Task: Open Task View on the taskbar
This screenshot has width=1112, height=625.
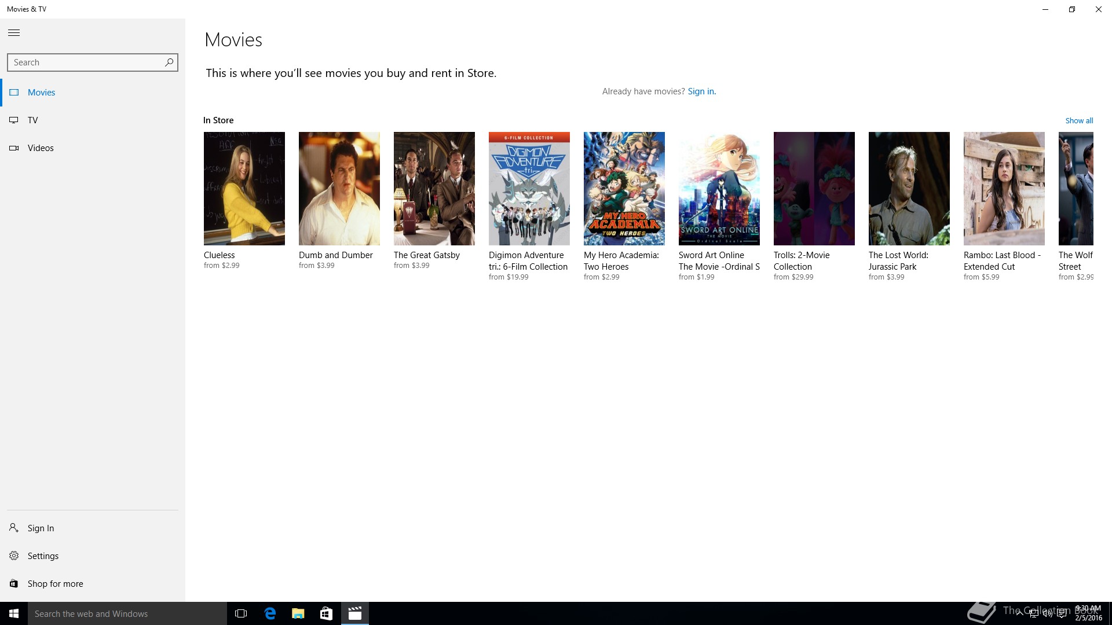Action: 241,613
